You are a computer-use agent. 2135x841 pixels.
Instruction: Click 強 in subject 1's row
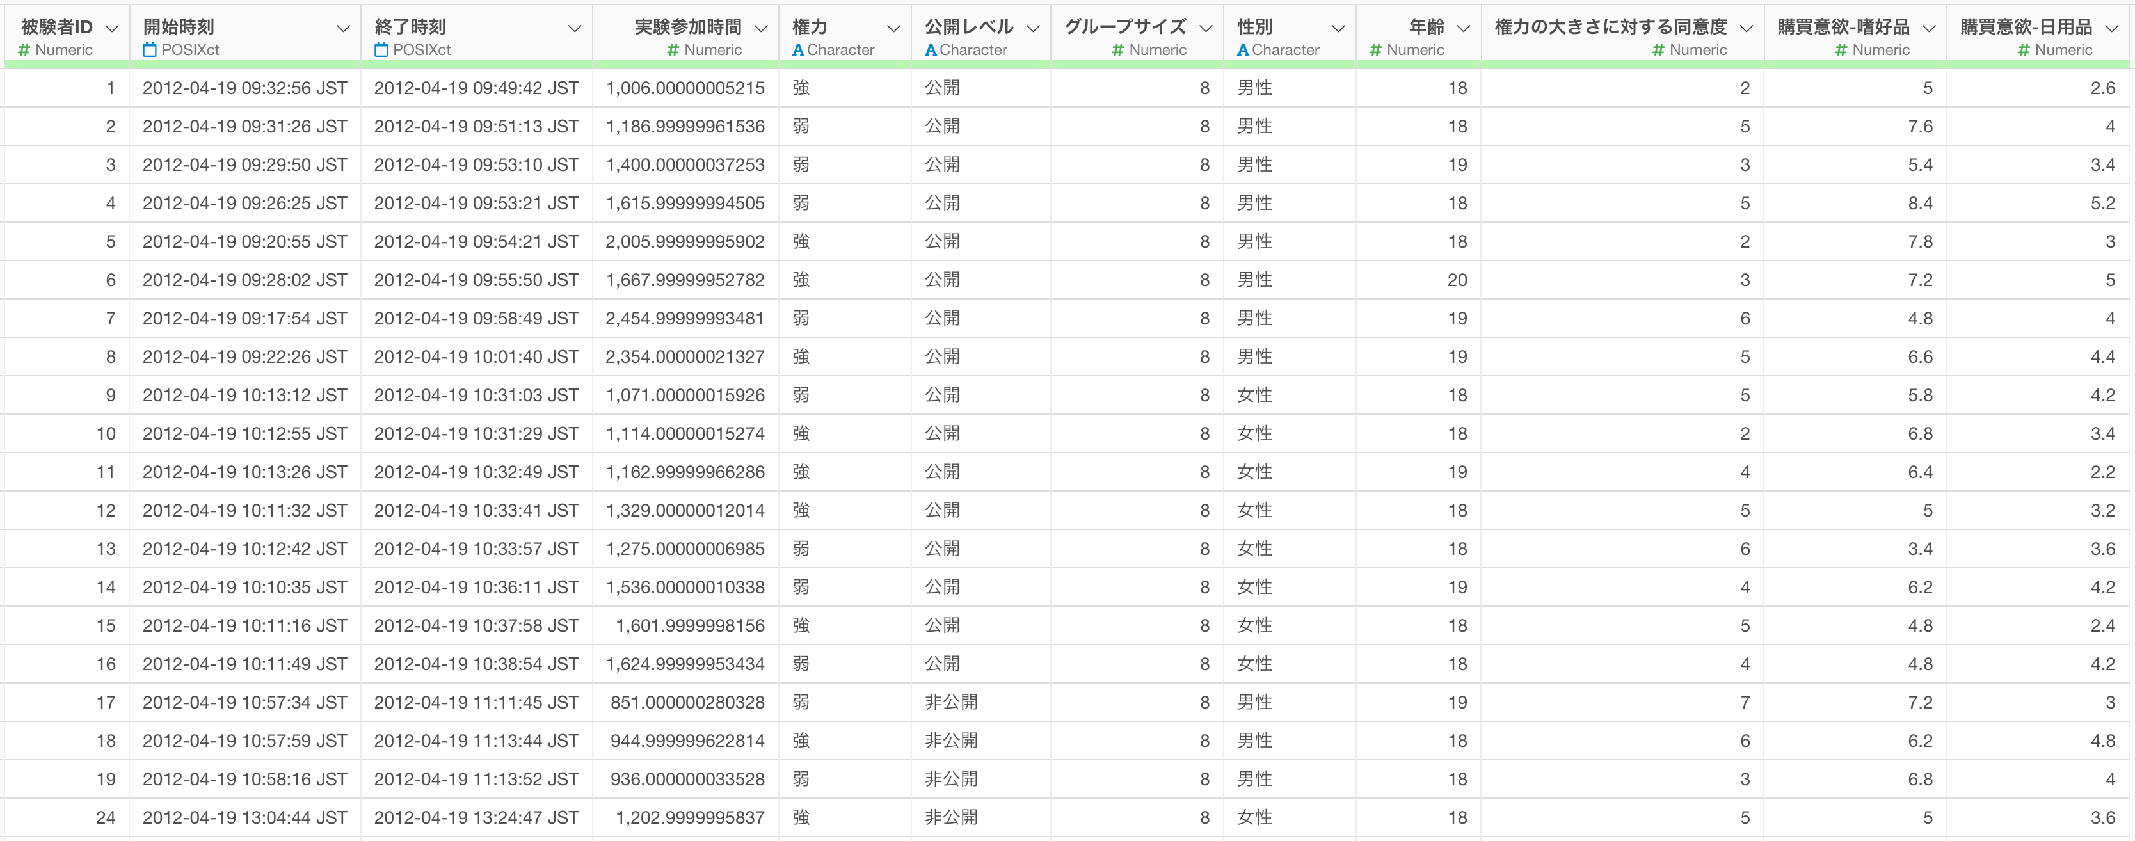[x=801, y=88]
